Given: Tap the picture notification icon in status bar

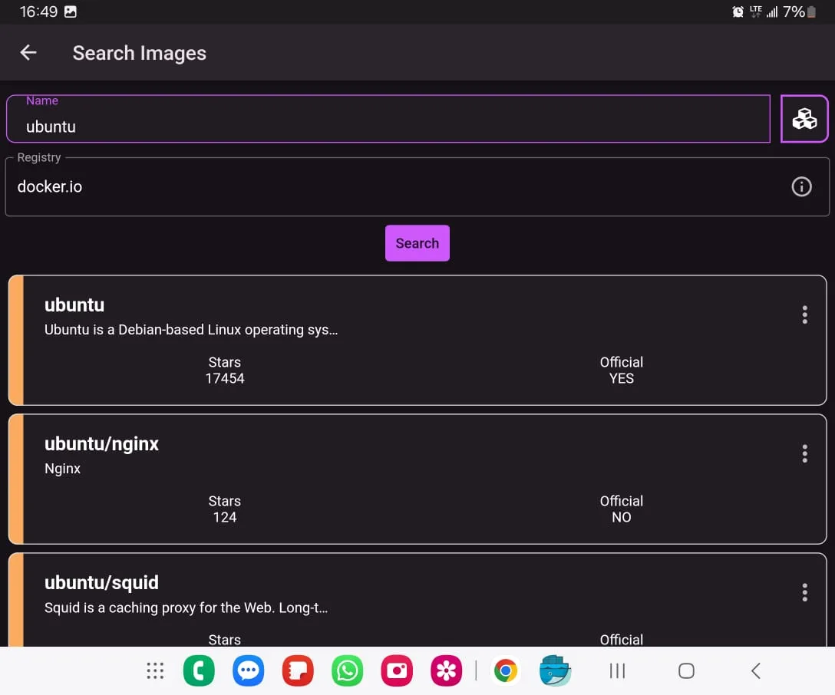Looking at the screenshot, I should (x=71, y=12).
